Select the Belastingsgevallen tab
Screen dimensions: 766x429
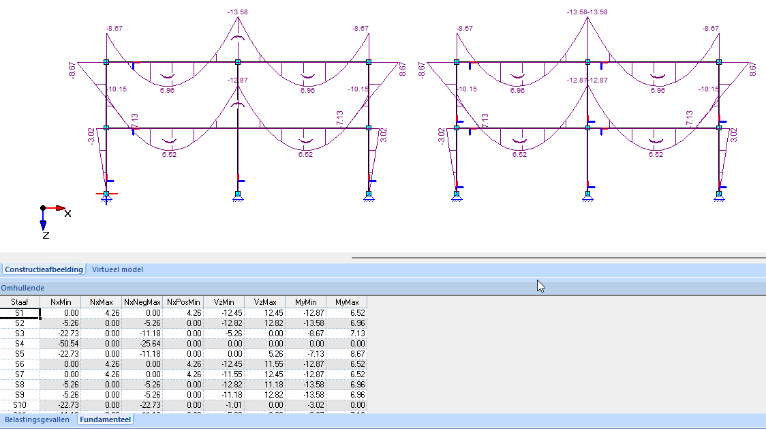[37, 419]
